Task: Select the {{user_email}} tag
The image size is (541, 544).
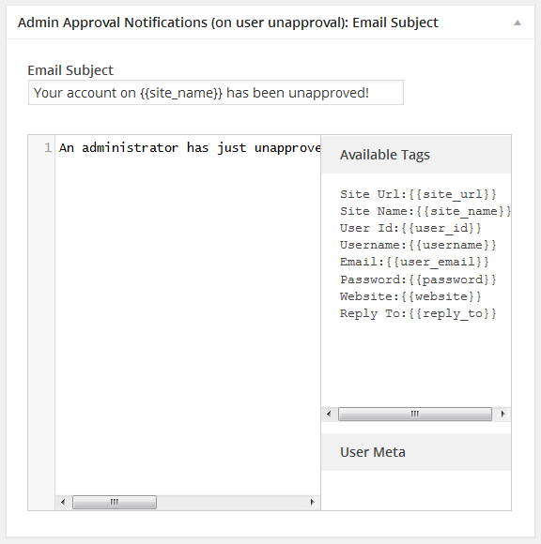Action: (438, 262)
